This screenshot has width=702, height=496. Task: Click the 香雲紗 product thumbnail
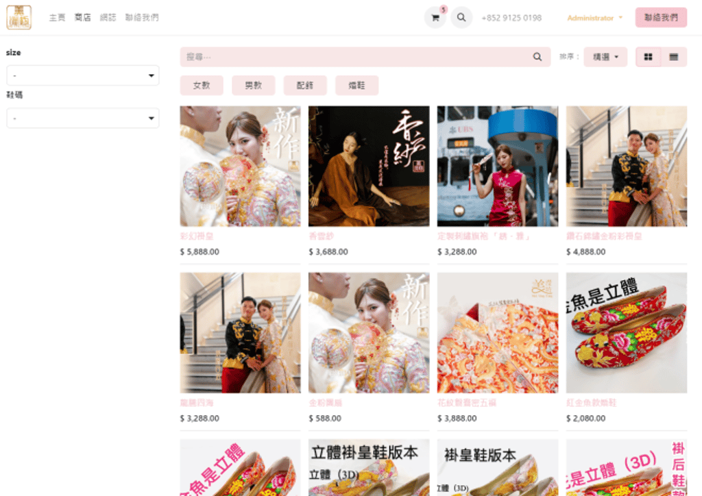point(368,166)
